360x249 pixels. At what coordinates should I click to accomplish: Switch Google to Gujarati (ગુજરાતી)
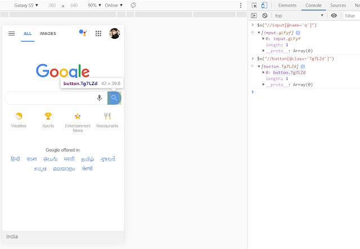point(108,159)
